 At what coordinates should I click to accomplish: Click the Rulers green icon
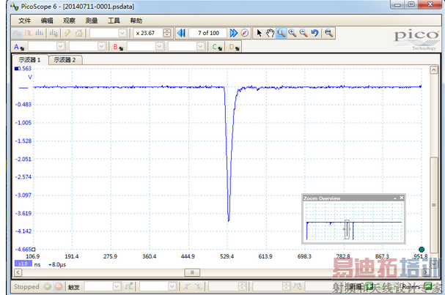428,286
